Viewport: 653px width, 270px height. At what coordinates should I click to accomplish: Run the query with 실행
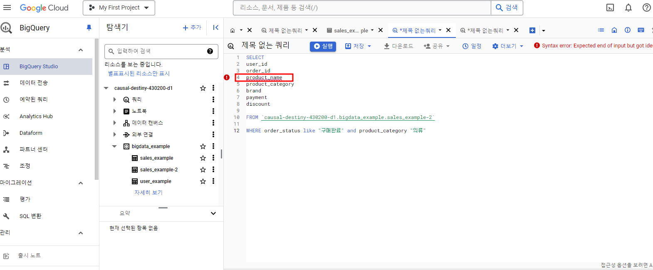pyautogui.click(x=323, y=46)
